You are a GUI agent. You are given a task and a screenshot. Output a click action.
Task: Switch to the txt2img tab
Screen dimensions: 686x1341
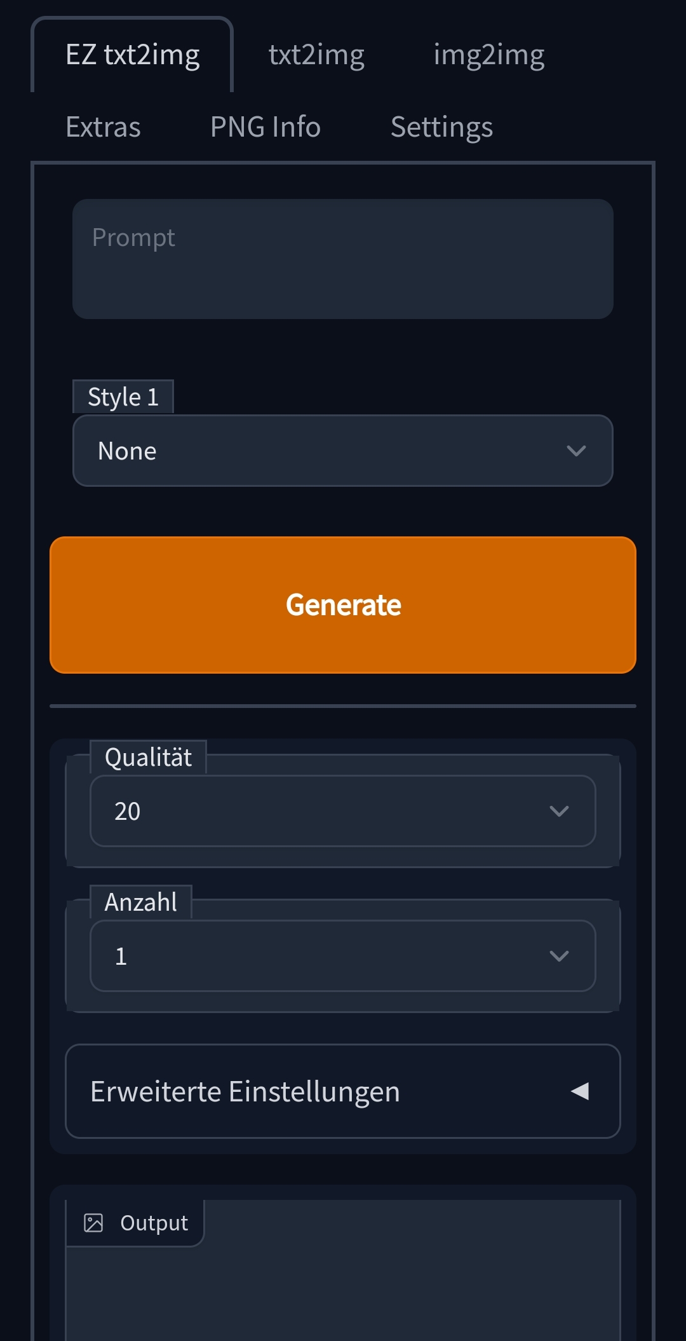point(316,53)
